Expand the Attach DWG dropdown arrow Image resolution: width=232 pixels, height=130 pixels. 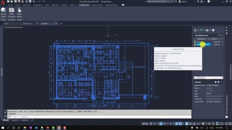[198, 30]
